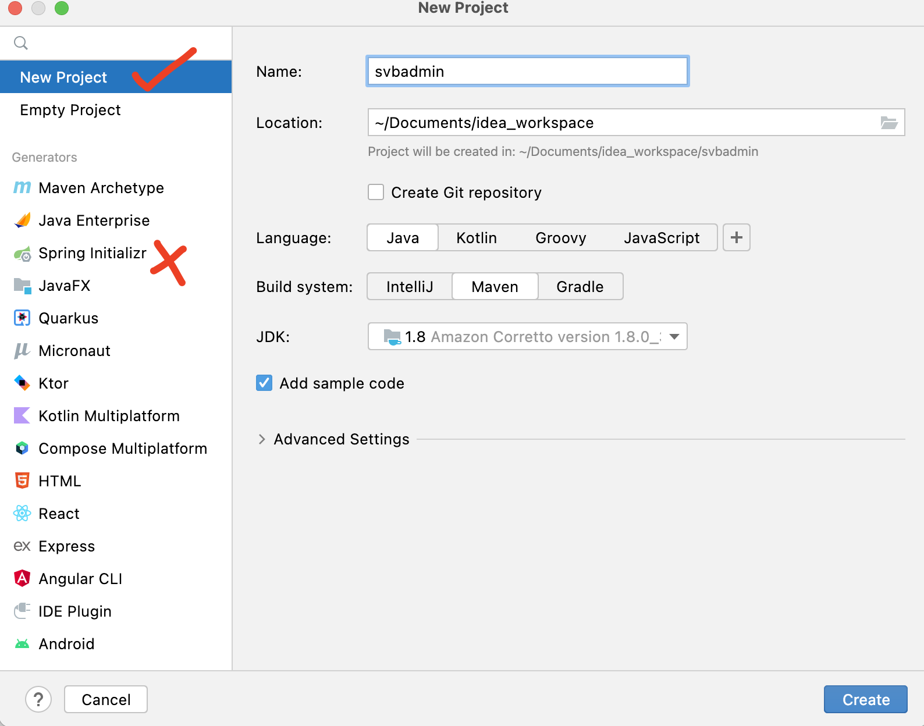Choose HTML generator entry

[116, 481]
